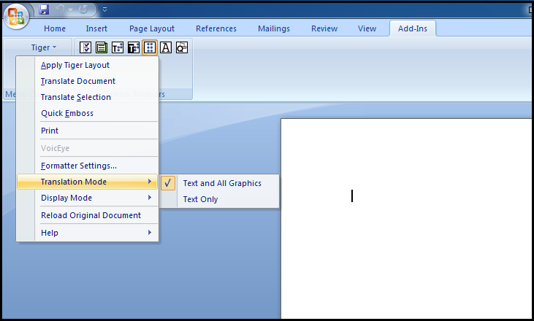Viewport: 534px width, 321px height.
Task: Open Customize Quick Access Toolbar dropdown
Action: tap(104, 9)
